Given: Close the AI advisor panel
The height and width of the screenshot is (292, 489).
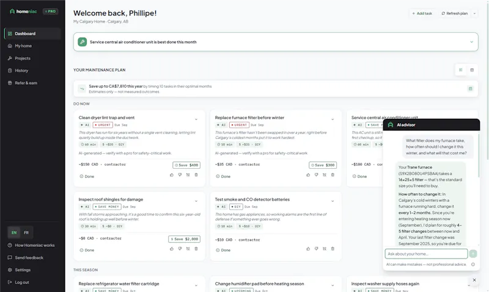Looking at the screenshot, I should 474,280.
